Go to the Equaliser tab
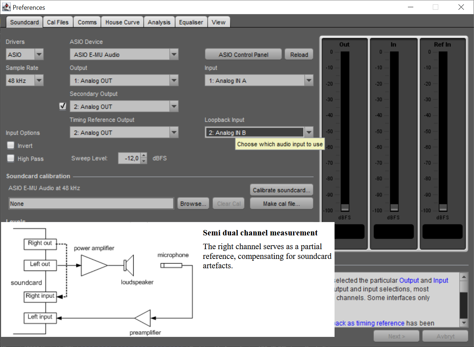The height and width of the screenshot is (347, 474). pyautogui.click(x=191, y=22)
